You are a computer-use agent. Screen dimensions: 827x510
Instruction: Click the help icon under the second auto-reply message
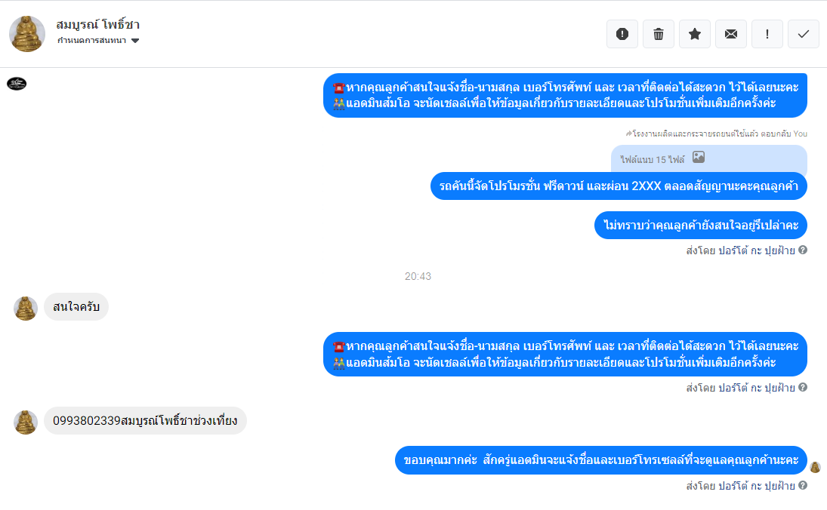(x=803, y=387)
